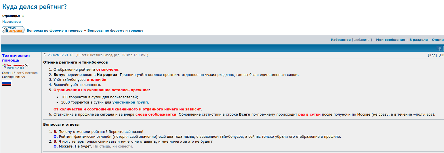This screenshot has height=153, width=444.
Task: Click the text 'Сообщений: 99'
Action: click(14, 77)
